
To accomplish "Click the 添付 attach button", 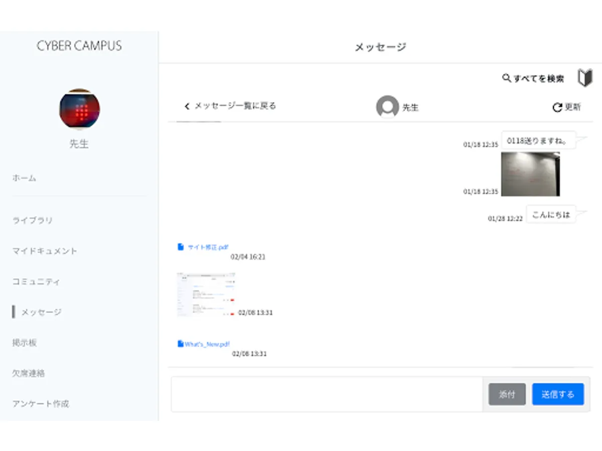I will (x=507, y=394).
